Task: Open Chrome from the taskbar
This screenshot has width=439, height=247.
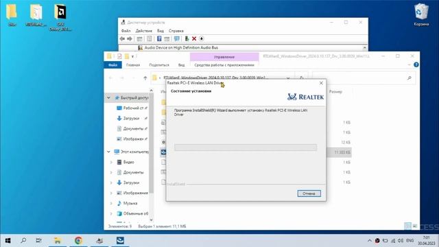Action: pos(78,241)
